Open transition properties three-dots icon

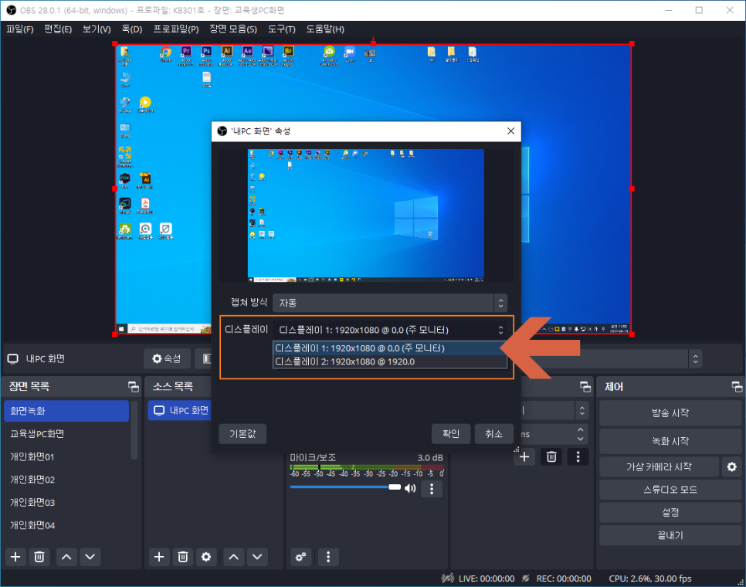[x=578, y=457]
